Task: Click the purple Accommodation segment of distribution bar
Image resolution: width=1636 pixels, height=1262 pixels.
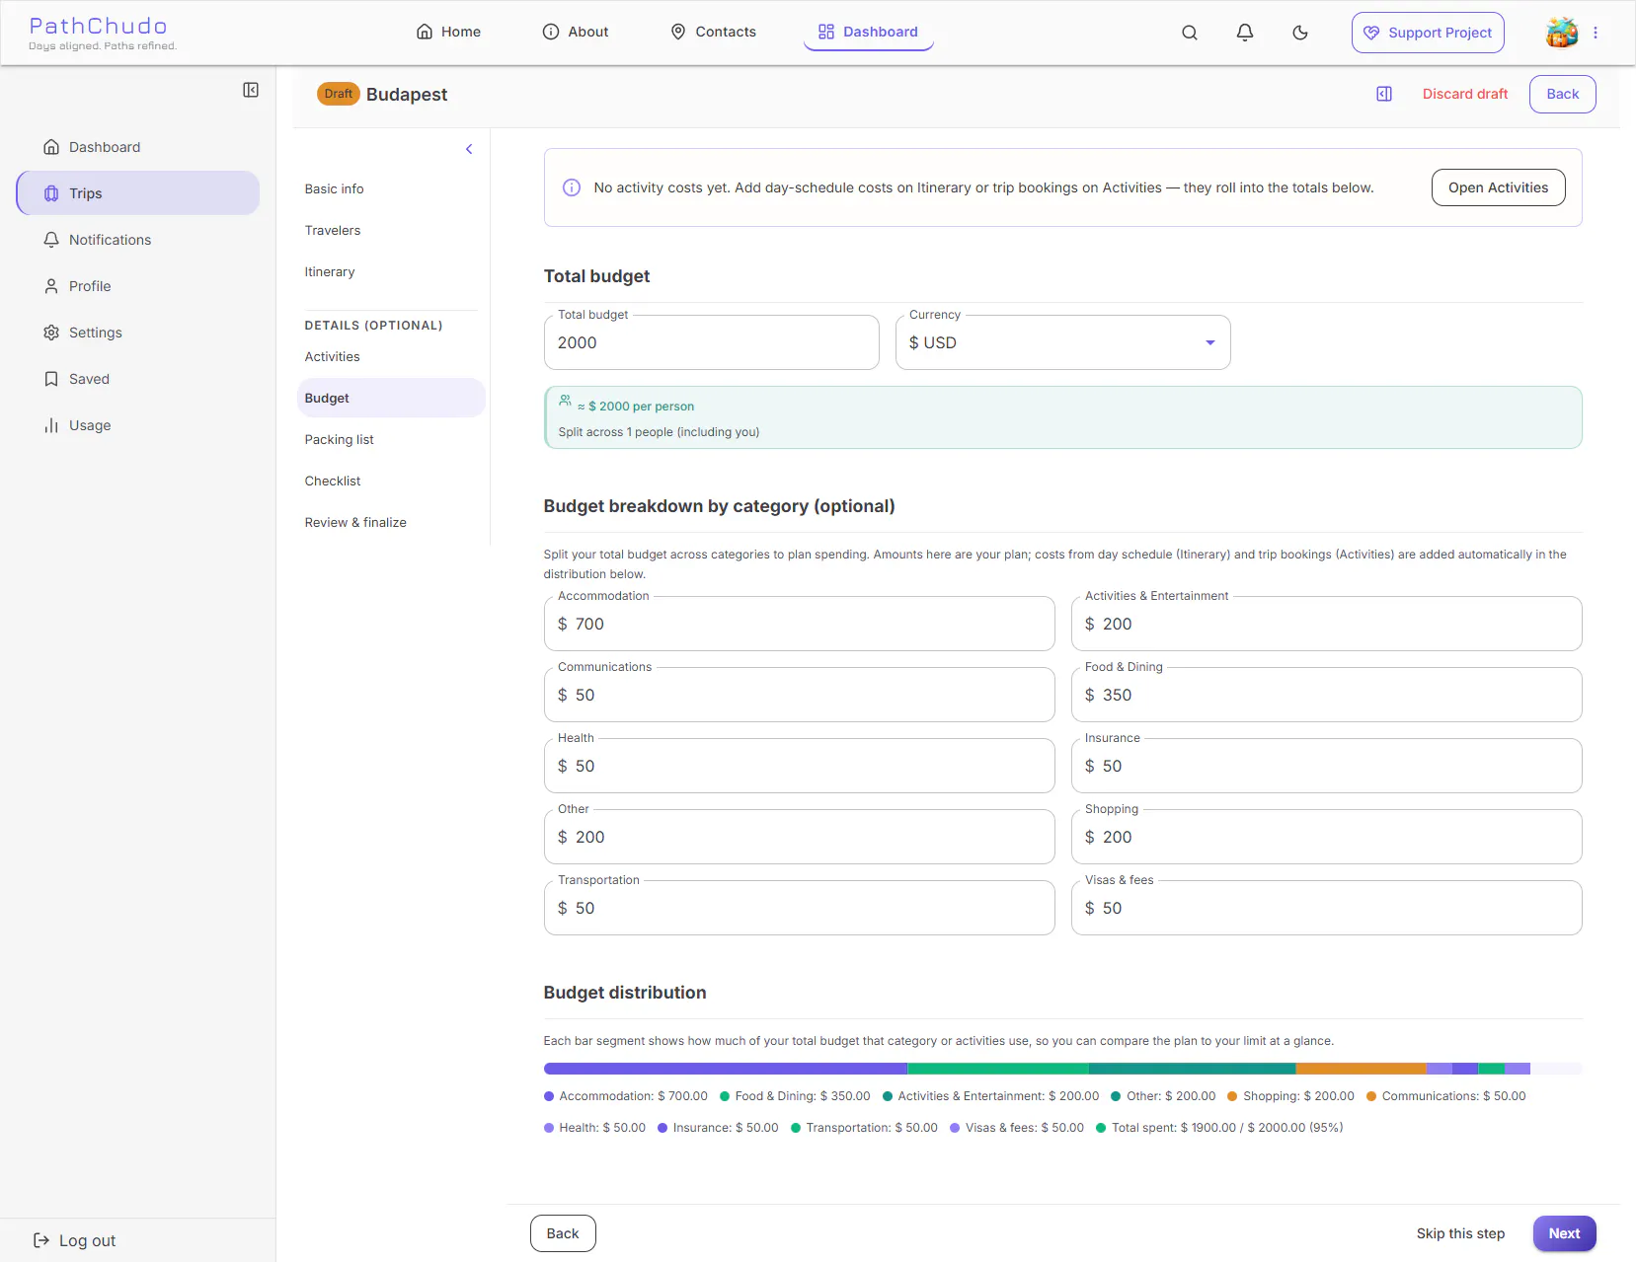Action: tap(726, 1069)
